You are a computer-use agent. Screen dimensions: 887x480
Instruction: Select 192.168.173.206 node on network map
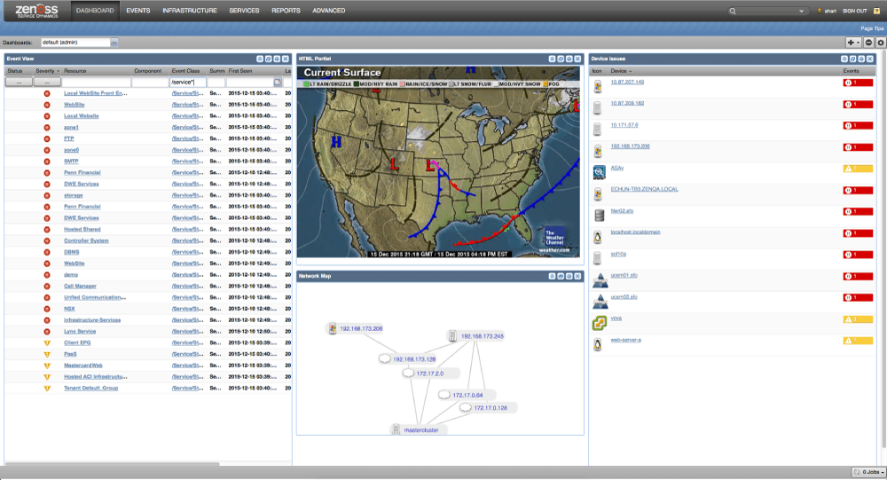pos(357,328)
